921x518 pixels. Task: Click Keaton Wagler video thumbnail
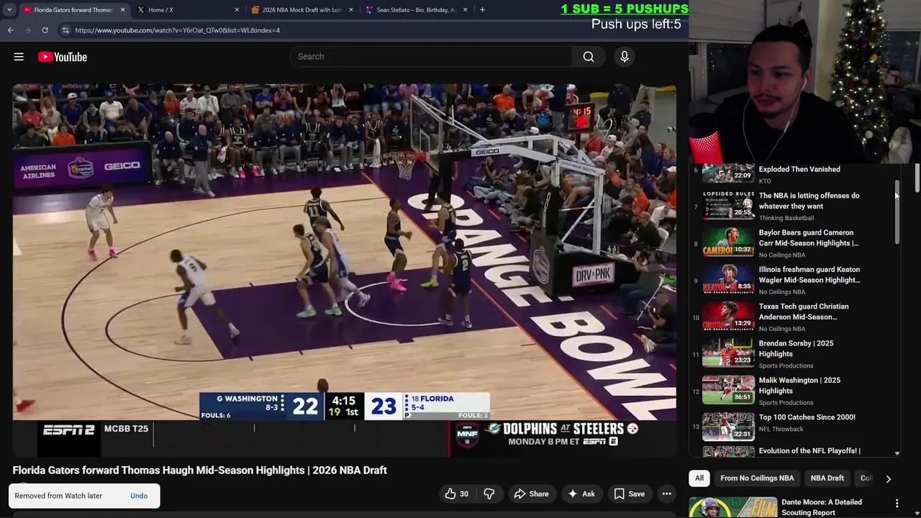point(728,278)
